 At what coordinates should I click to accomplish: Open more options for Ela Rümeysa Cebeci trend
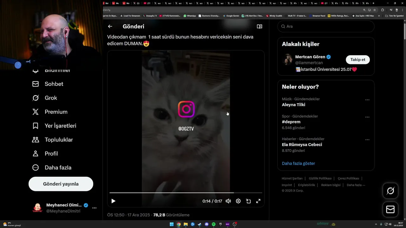tap(367, 140)
